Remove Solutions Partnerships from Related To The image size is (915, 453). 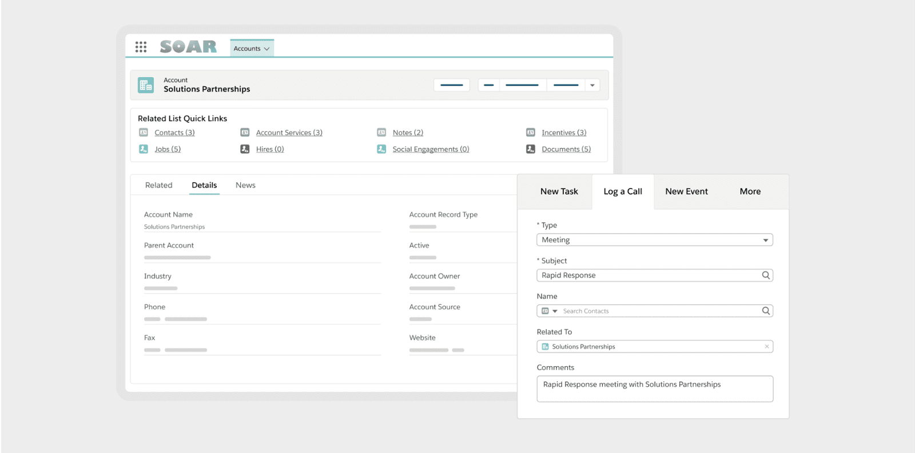(767, 347)
